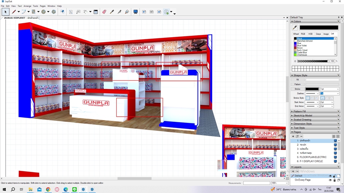Expand the Pattern Fill panel
This screenshot has width=344, height=193.
point(300,112)
